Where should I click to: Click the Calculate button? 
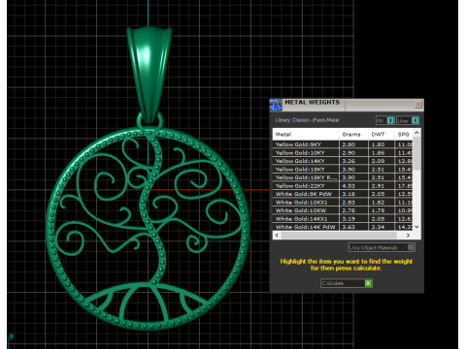pos(347,283)
